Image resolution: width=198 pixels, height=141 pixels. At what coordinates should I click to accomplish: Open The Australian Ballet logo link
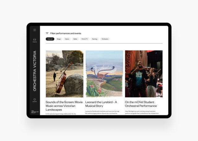tap(35, 112)
